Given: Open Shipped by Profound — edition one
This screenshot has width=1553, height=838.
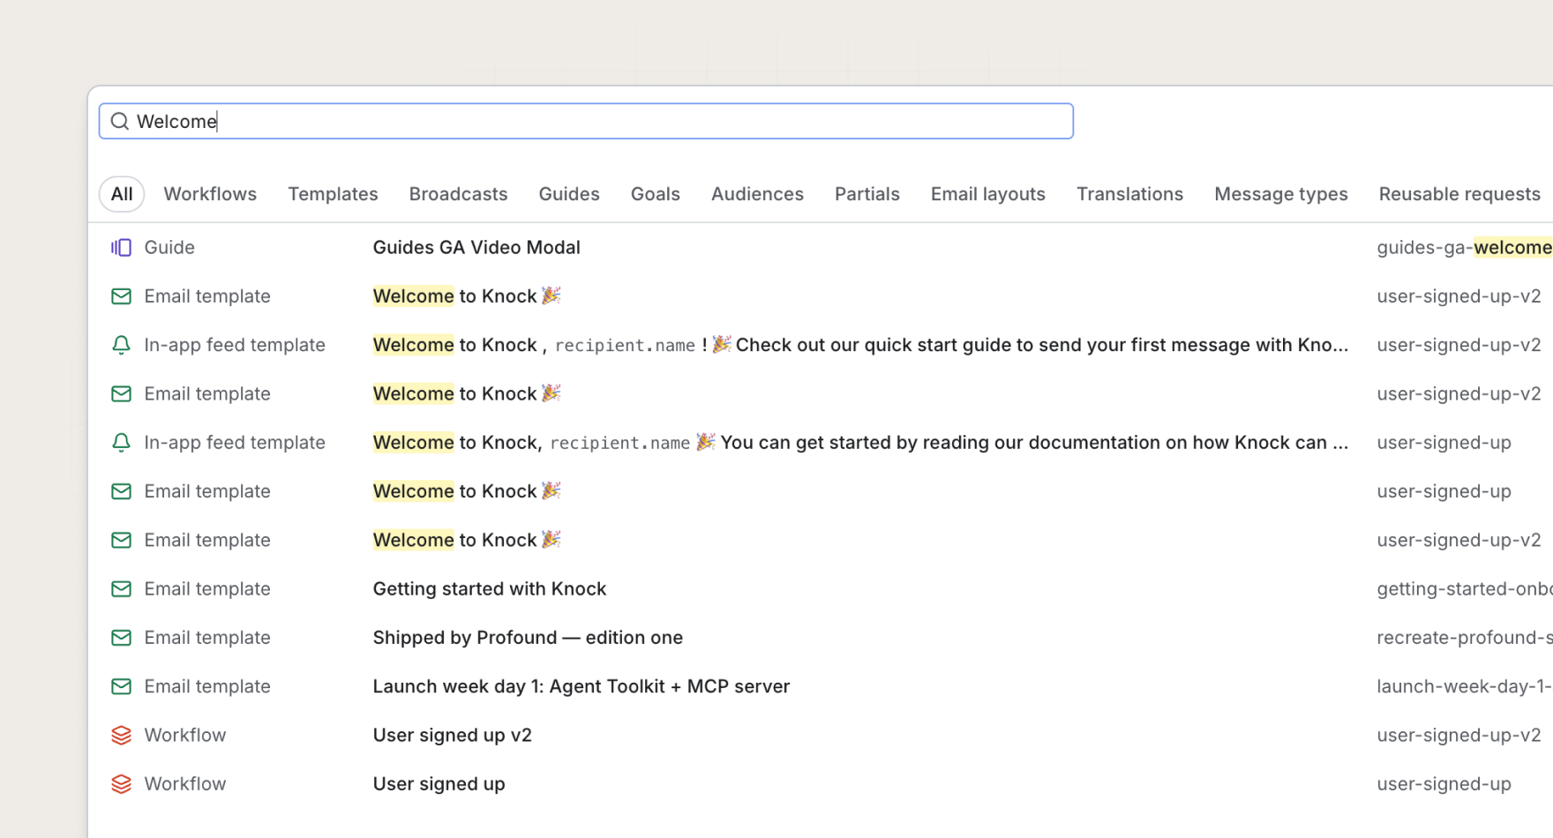Looking at the screenshot, I should (528, 638).
